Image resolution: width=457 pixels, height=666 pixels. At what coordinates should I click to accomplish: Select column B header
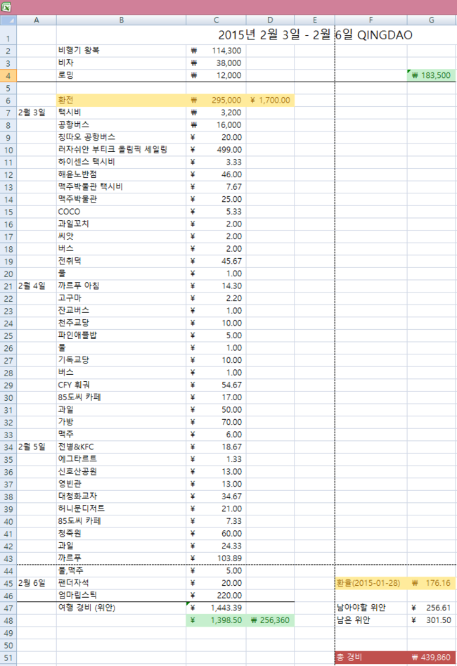coord(121,20)
